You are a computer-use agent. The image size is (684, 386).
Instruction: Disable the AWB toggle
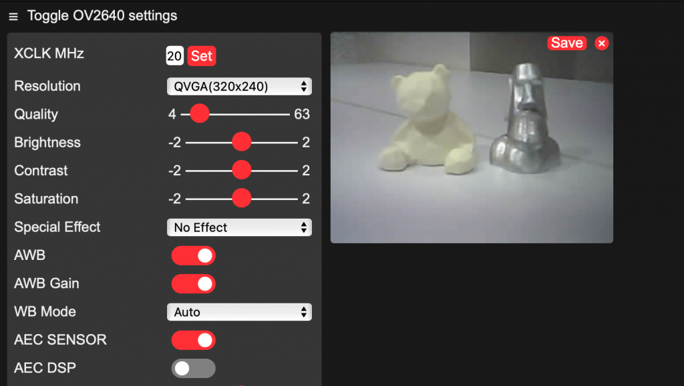click(x=193, y=256)
